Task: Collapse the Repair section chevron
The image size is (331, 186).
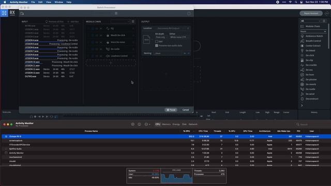Action: click(x=325, y=32)
